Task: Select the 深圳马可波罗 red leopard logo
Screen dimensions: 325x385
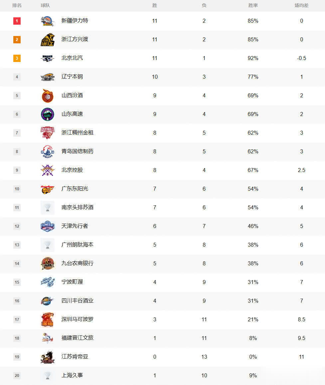Action: pos(47,319)
